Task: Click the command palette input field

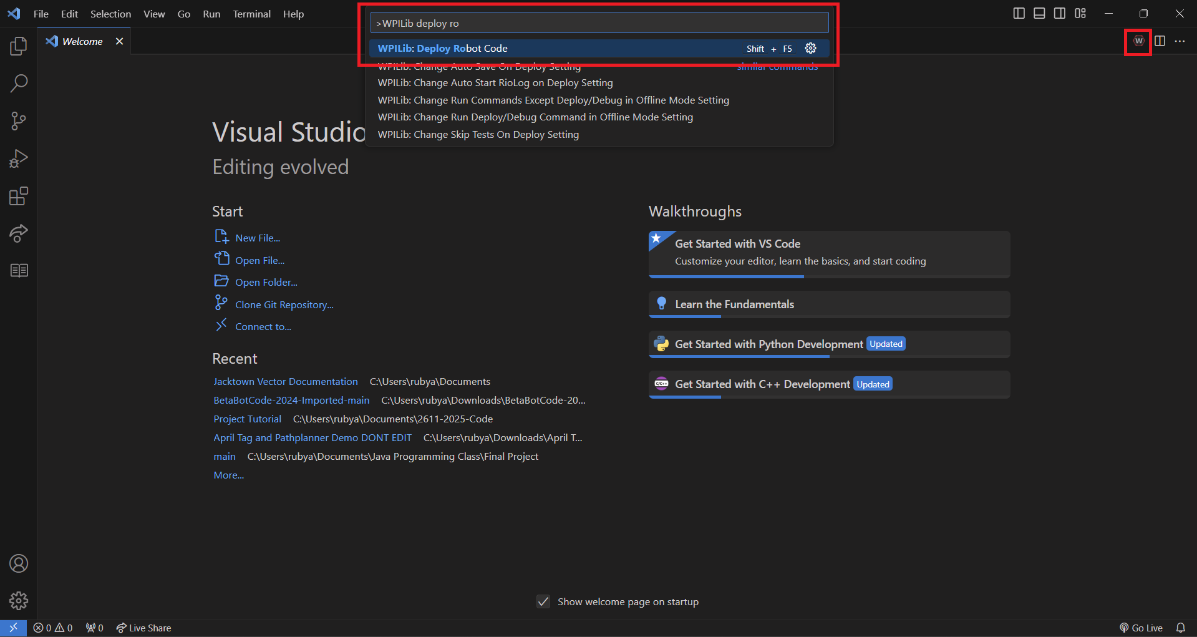Action: [x=599, y=23]
